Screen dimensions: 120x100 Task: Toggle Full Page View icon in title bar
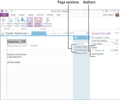tap(107, 11)
